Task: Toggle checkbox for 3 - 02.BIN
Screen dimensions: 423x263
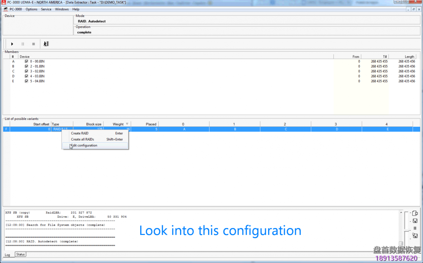Action: 26,71
